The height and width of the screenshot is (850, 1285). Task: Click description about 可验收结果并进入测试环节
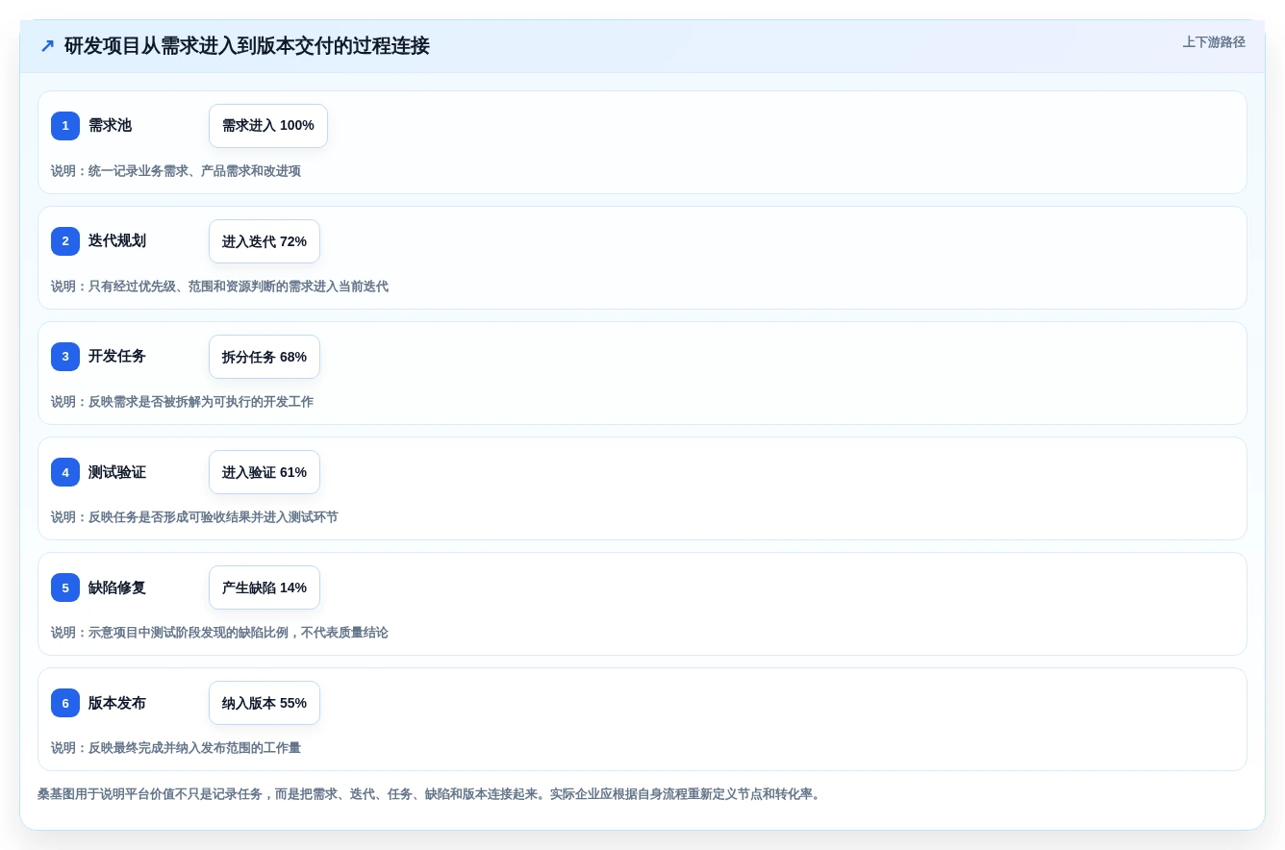[194, 517]
